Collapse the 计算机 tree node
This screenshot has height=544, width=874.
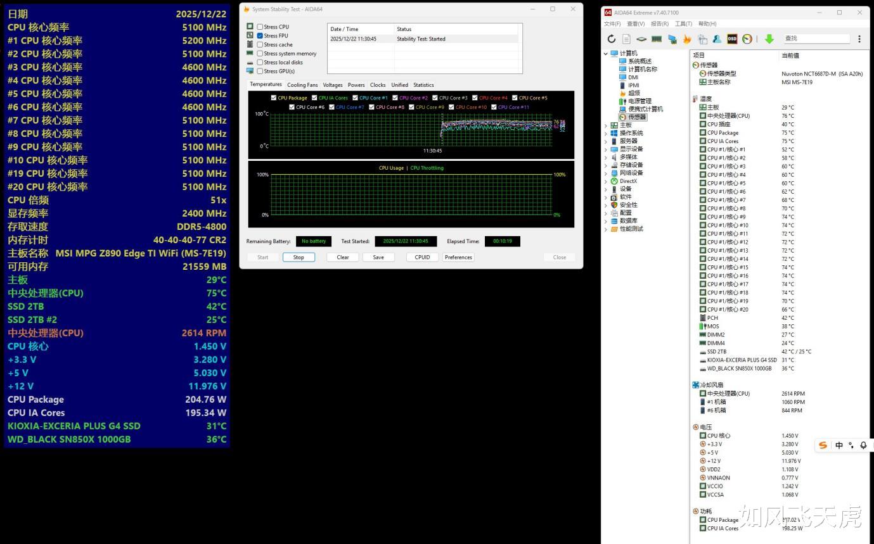coord(606,53)
